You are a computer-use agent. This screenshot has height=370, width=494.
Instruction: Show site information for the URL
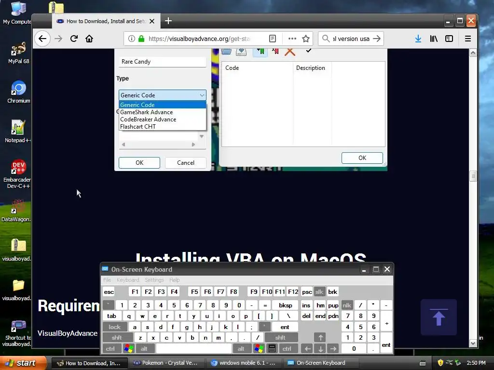pos(131,39)
